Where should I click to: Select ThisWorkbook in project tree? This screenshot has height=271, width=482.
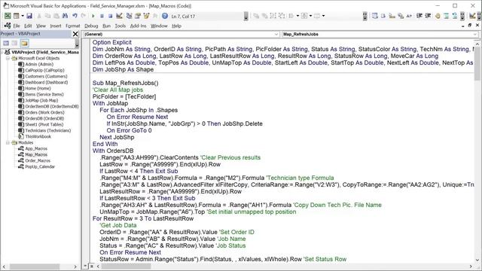tap(38, 136)
